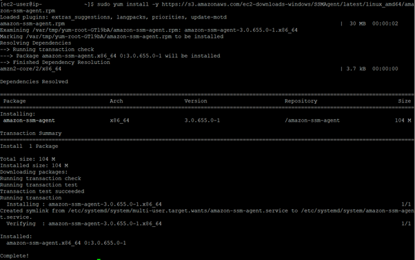The image size is (415, 260).
Task: Click the 'Install  1 Package' summary line
Action: tap(29, 147)
